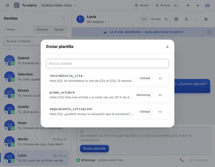The height and width of the screenshot is (167, 215).
Task: Open the Filtros button
Action: [x=11, y=30]
